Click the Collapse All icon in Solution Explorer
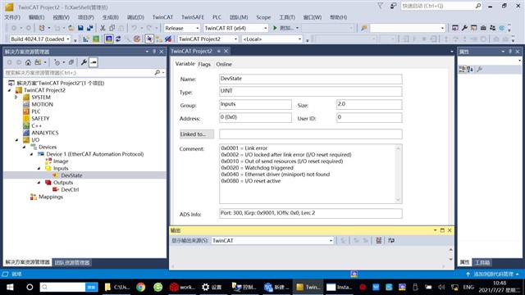This screenshot has height=295, width=525. click(71, 62)
